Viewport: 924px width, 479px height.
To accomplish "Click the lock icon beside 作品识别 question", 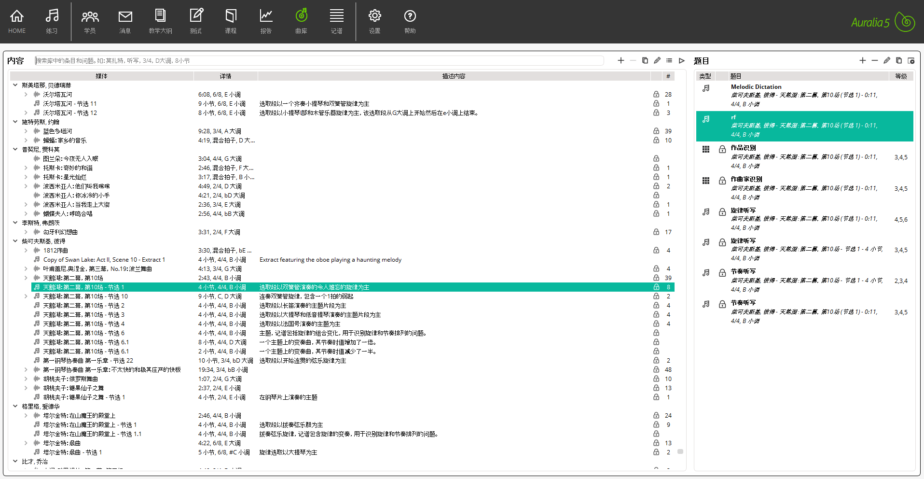I will point(722,149).
